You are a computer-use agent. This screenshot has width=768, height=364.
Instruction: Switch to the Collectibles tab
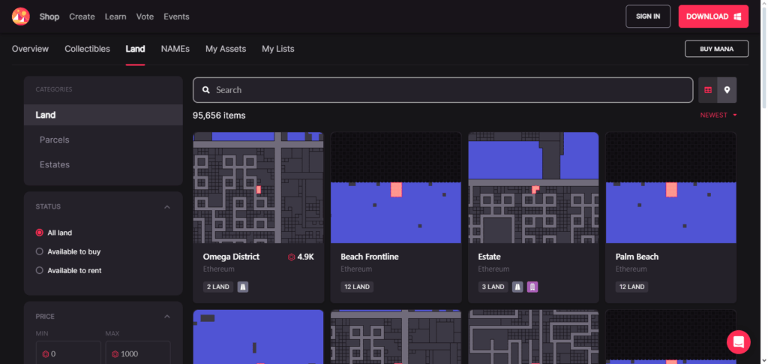87,49
